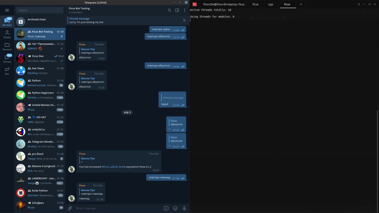Open Python beginners group chat
Image resolution: width=379 pixels, height=213 pixels.
(x=40, y=95)
